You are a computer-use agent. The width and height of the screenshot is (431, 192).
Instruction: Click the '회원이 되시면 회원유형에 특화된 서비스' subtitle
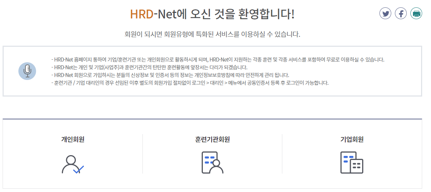(212, 34)
